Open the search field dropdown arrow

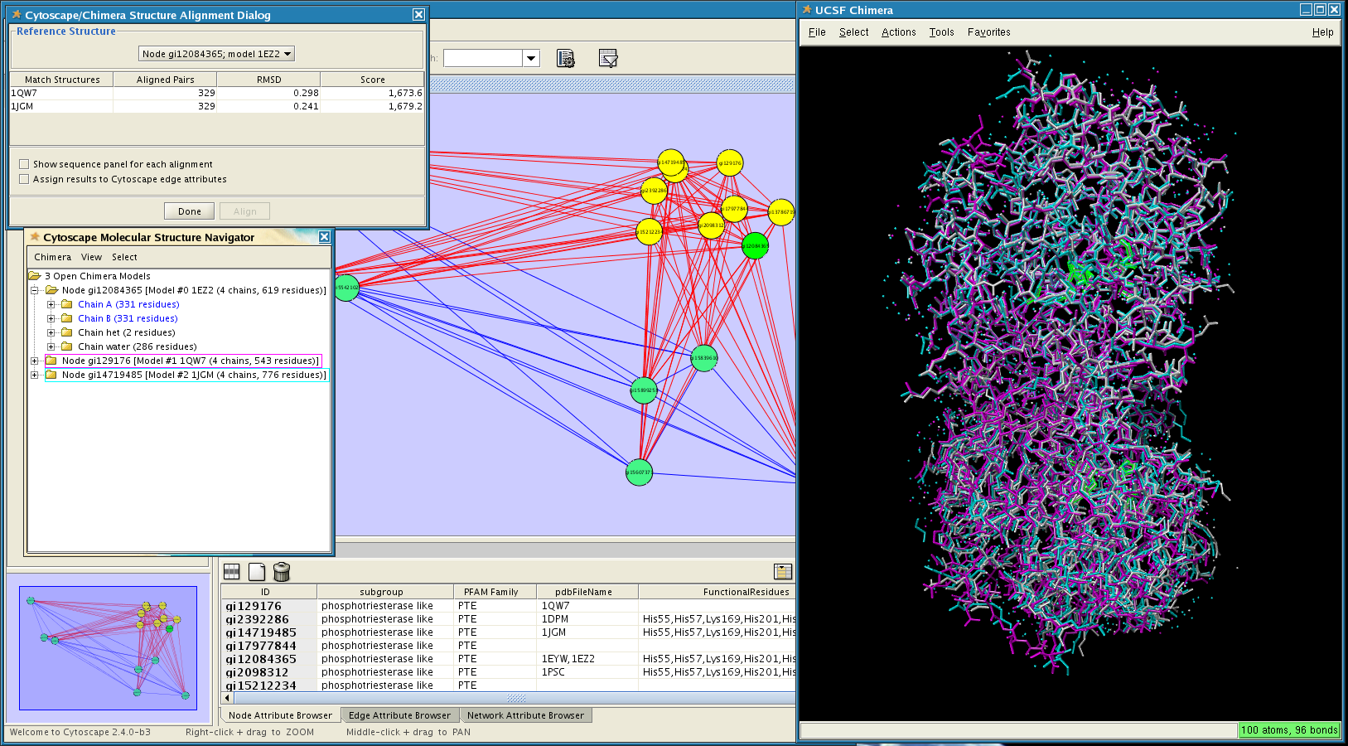[531, 58]
